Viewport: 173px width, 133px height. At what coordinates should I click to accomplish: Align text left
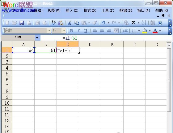(95, 31)
